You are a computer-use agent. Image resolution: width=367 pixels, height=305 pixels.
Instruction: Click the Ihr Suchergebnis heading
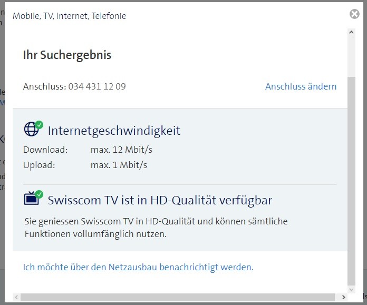tap(67, 55)
